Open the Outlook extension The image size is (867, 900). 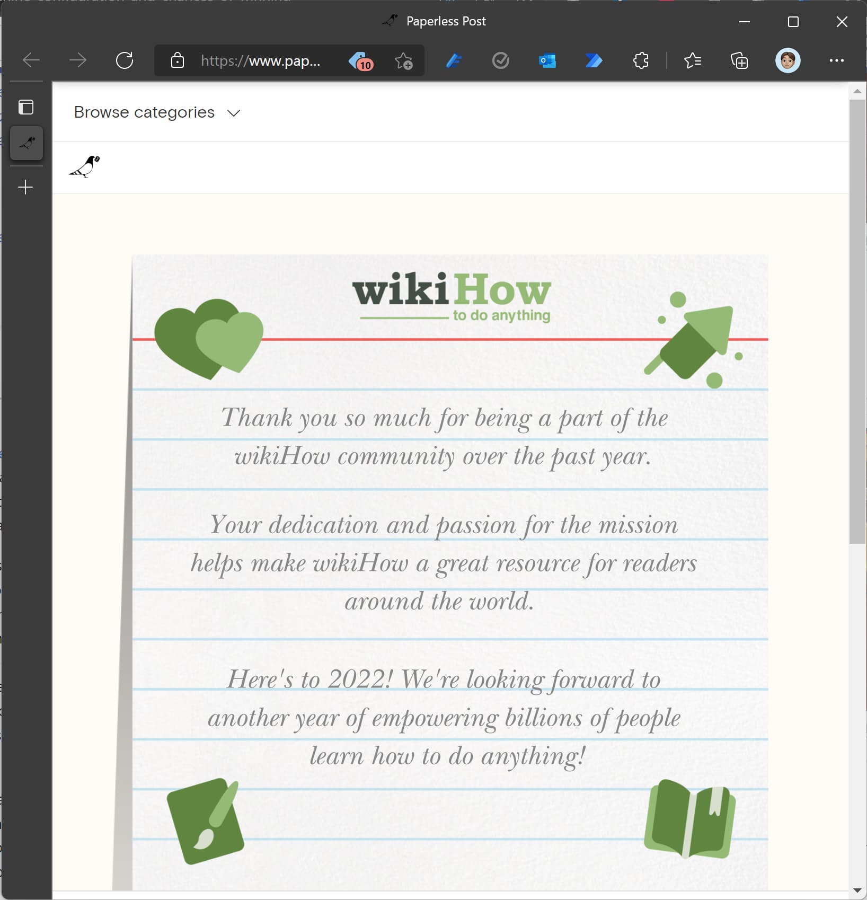tap(547, 61)
